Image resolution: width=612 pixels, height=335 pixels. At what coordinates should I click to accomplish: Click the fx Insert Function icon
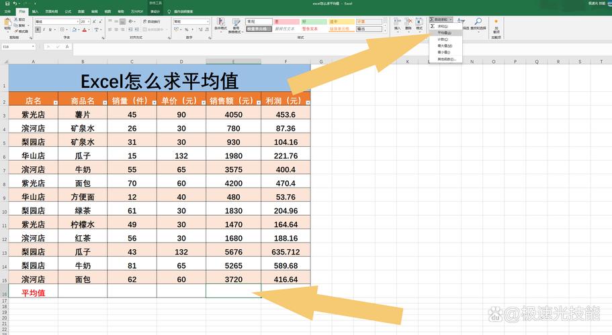click(68, 47)
